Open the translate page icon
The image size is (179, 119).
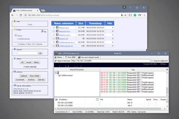pyautogui.click(x=122, y=15)
